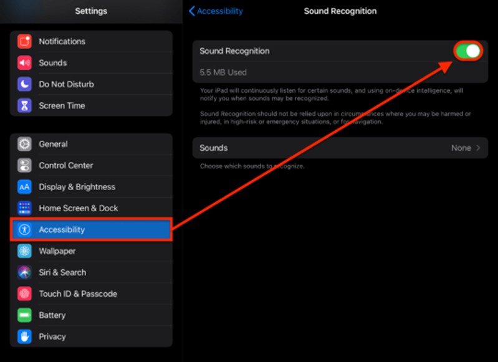Image resolution: width=498 pixels, height=362 pixels.
Task: Tap the Control Center switches icon
Action: tap(24, 166)
